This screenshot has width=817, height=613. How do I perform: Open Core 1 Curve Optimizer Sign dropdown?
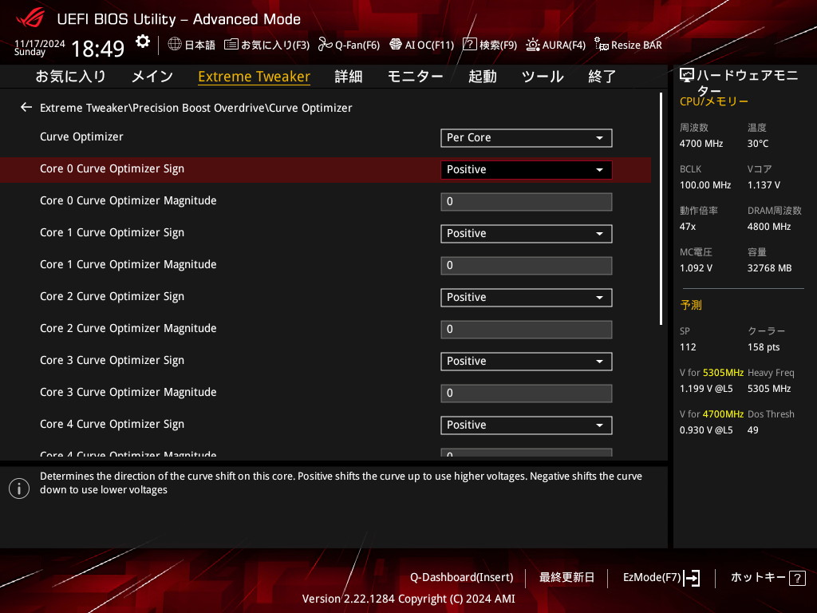point(527,234)
